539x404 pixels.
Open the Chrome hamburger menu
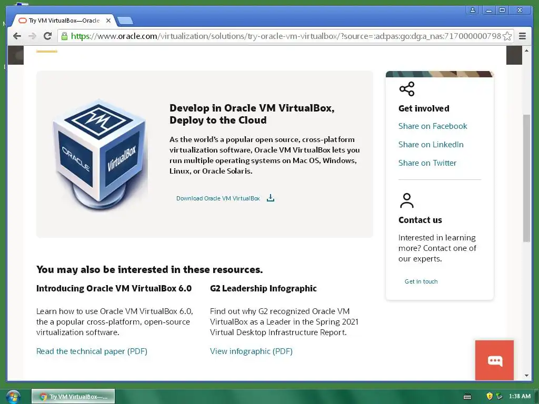522,36
